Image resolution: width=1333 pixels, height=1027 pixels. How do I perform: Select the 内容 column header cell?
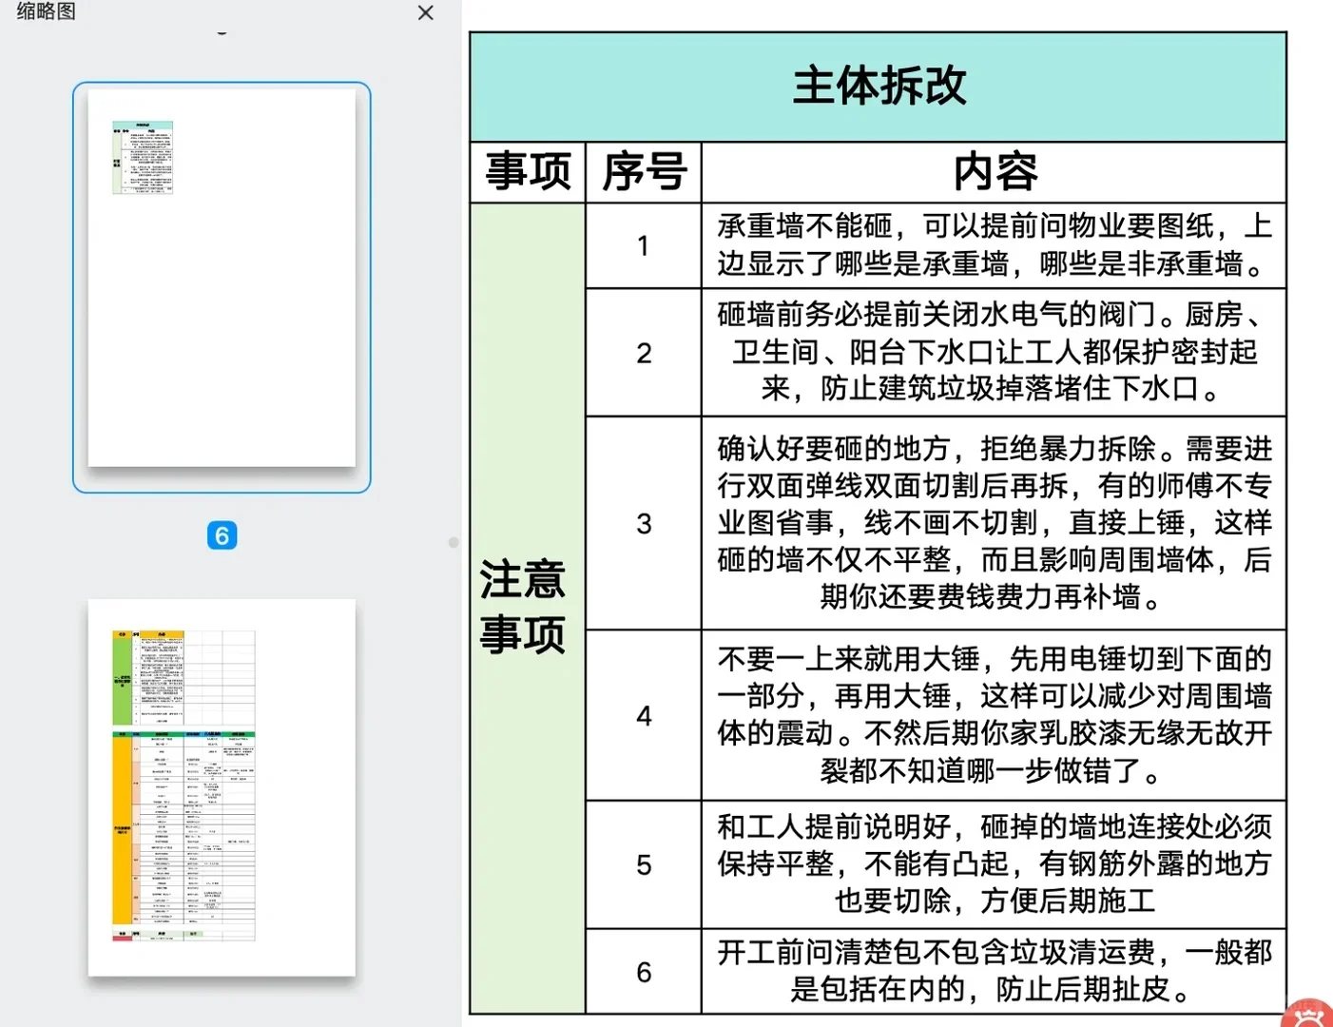[x=995, y=172]
